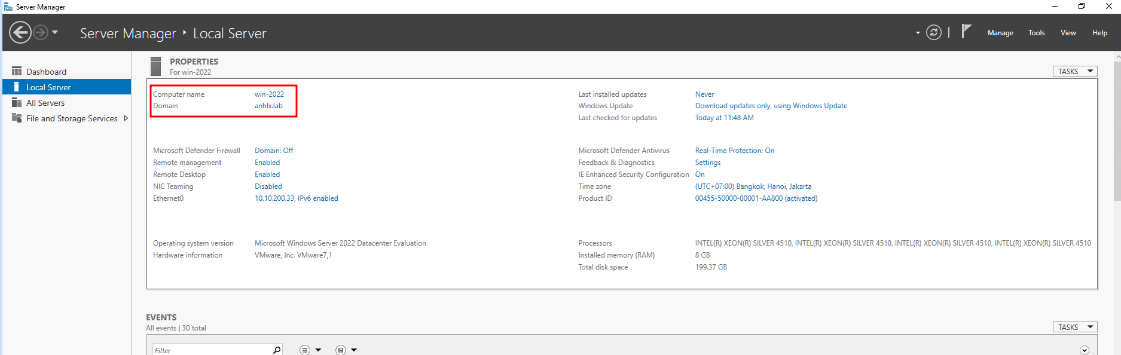Collapse the Events filter panel chevron
The width and height of the screenshot is (1121, 355).
tap(1085, 350)
